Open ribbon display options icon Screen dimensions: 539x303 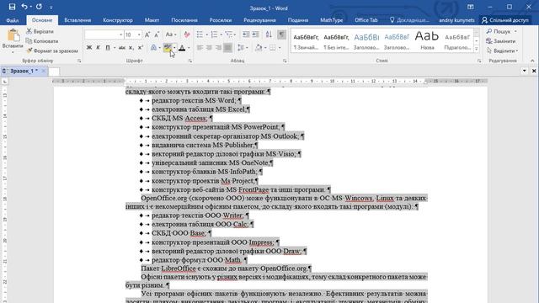(471, 7)
